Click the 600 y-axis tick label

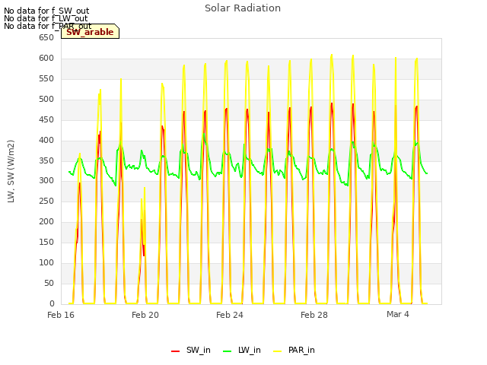(x=46, y=59)
